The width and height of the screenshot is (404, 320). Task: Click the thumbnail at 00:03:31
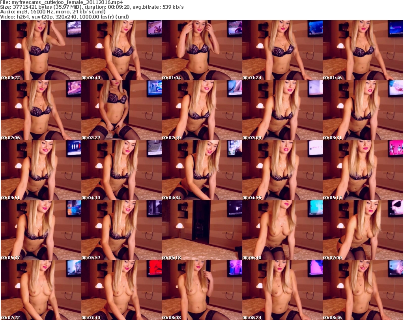[363, 110]
